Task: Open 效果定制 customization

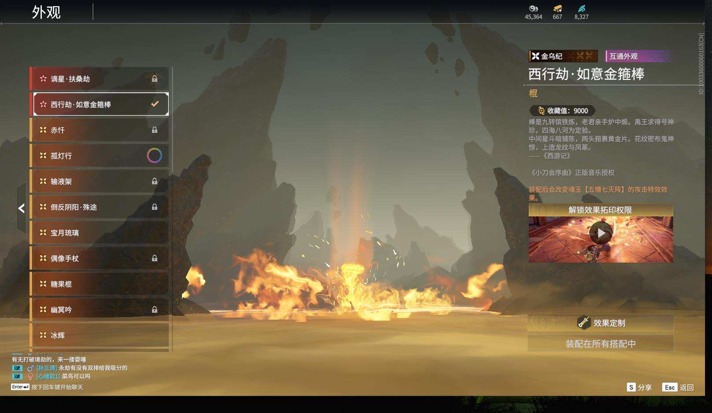Action: point(601,323)
